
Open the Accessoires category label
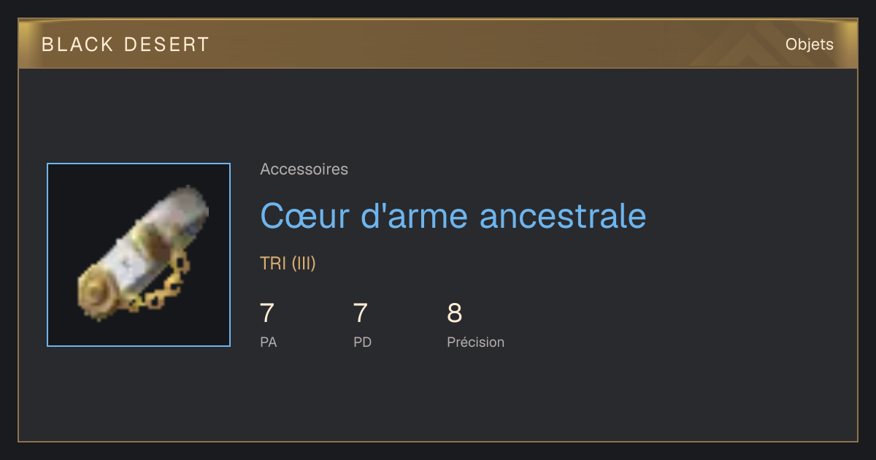tap(304, 169)
